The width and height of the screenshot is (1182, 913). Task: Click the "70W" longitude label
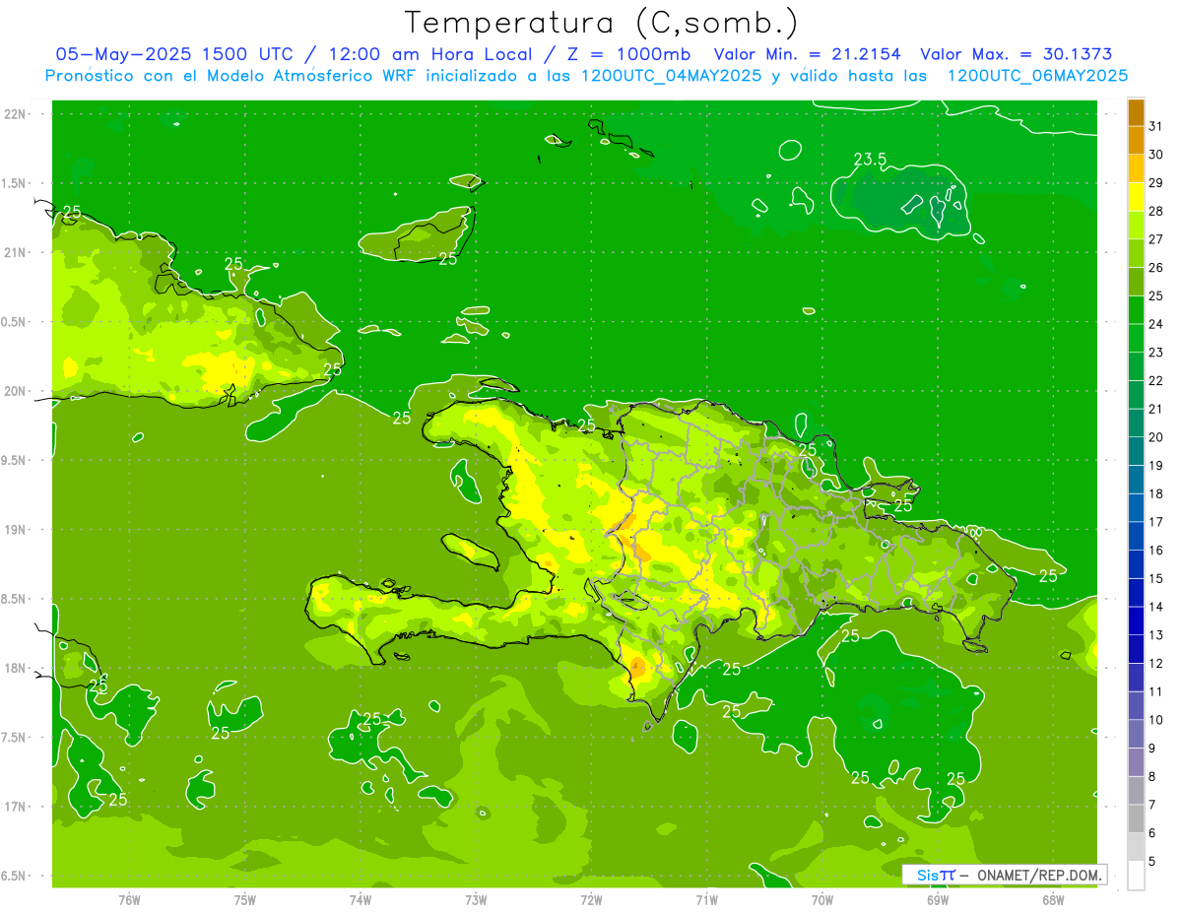click(822, 899)
